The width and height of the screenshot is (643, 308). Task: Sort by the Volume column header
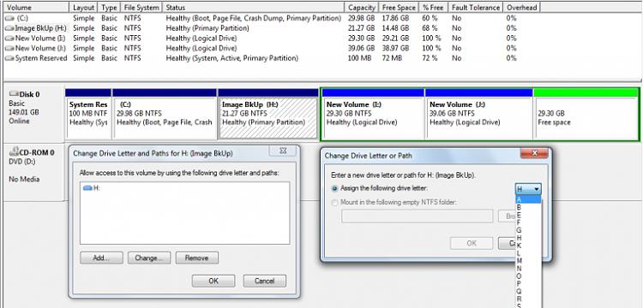click(37, 8)
